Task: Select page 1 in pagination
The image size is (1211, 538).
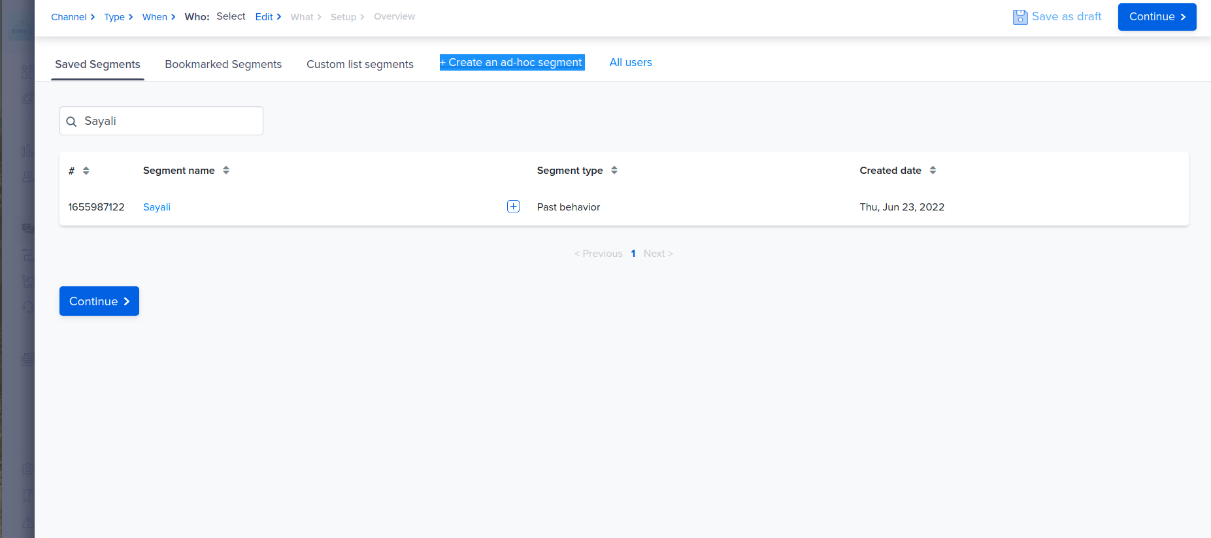Action: click(633, 254)
